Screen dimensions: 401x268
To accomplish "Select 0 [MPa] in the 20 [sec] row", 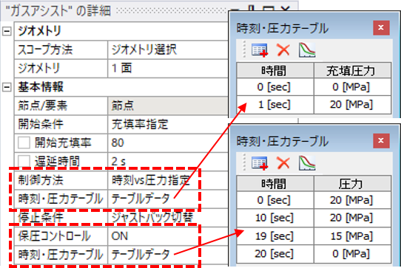I will [352, 254].
